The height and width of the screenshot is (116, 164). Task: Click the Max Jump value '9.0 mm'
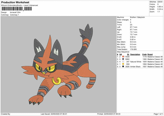click(133, 47)
